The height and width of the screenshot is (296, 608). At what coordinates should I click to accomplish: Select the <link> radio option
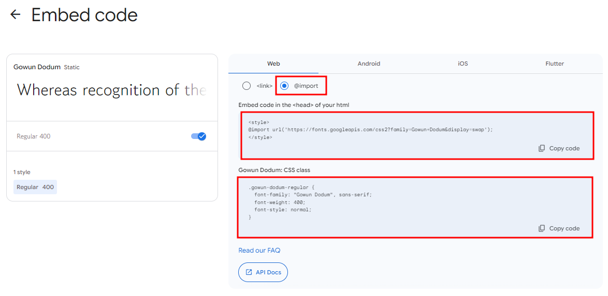point(246,86)
